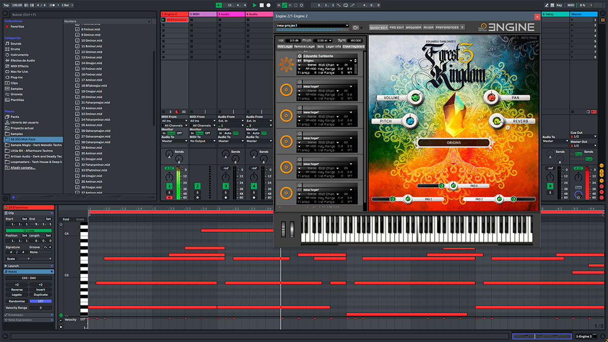Open the Grooves category

click(17, 94)
